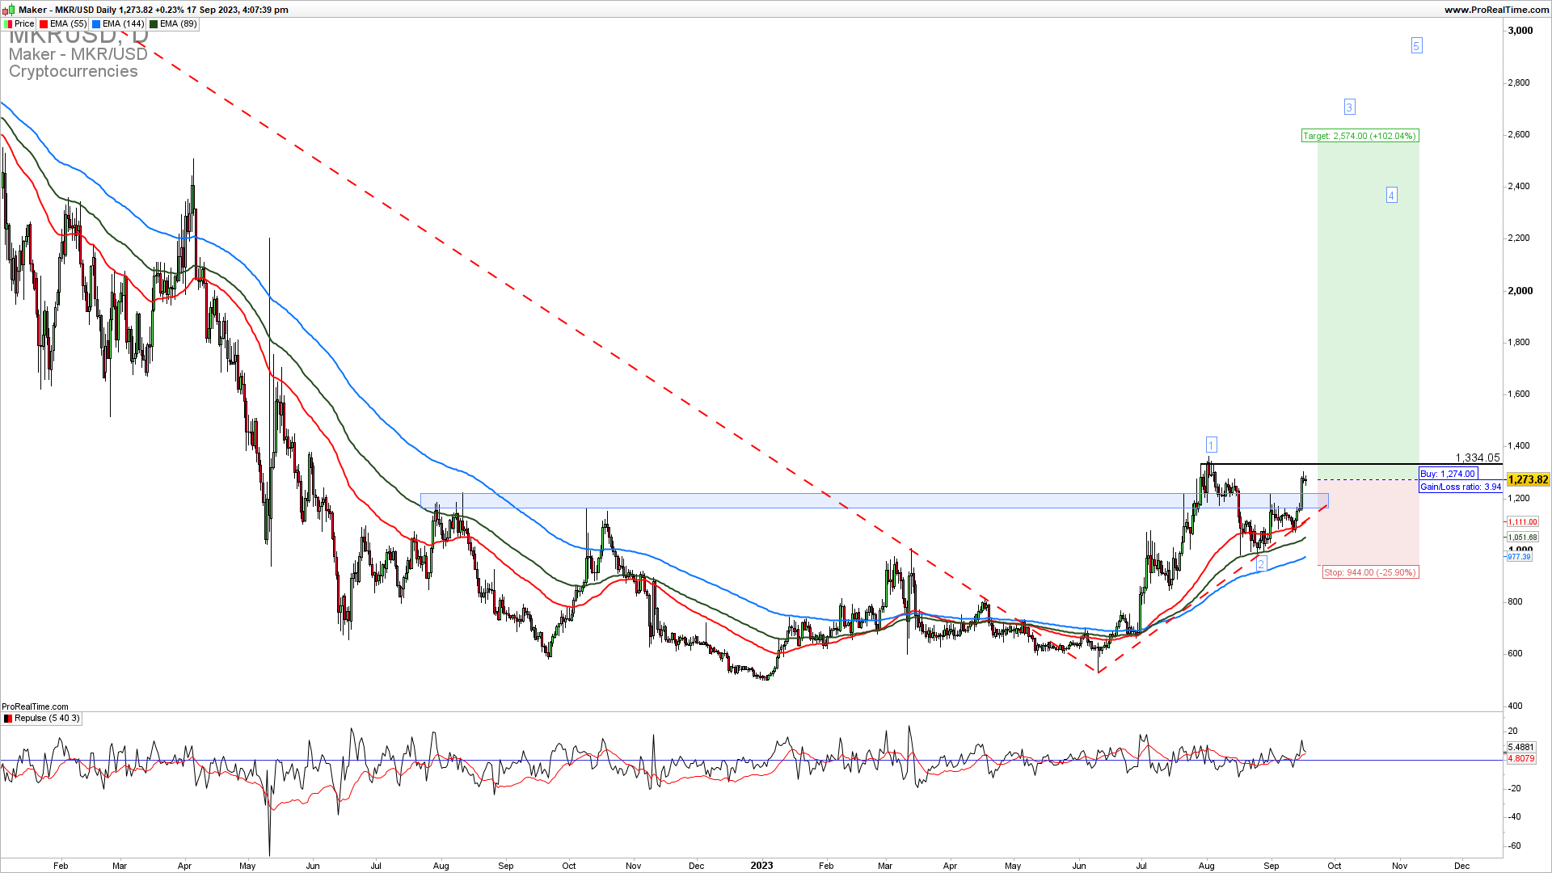Viewport: 1552px width, 873px height.
Task: Click the red EMA (55) color swatch
Action: tap(44, 24)
